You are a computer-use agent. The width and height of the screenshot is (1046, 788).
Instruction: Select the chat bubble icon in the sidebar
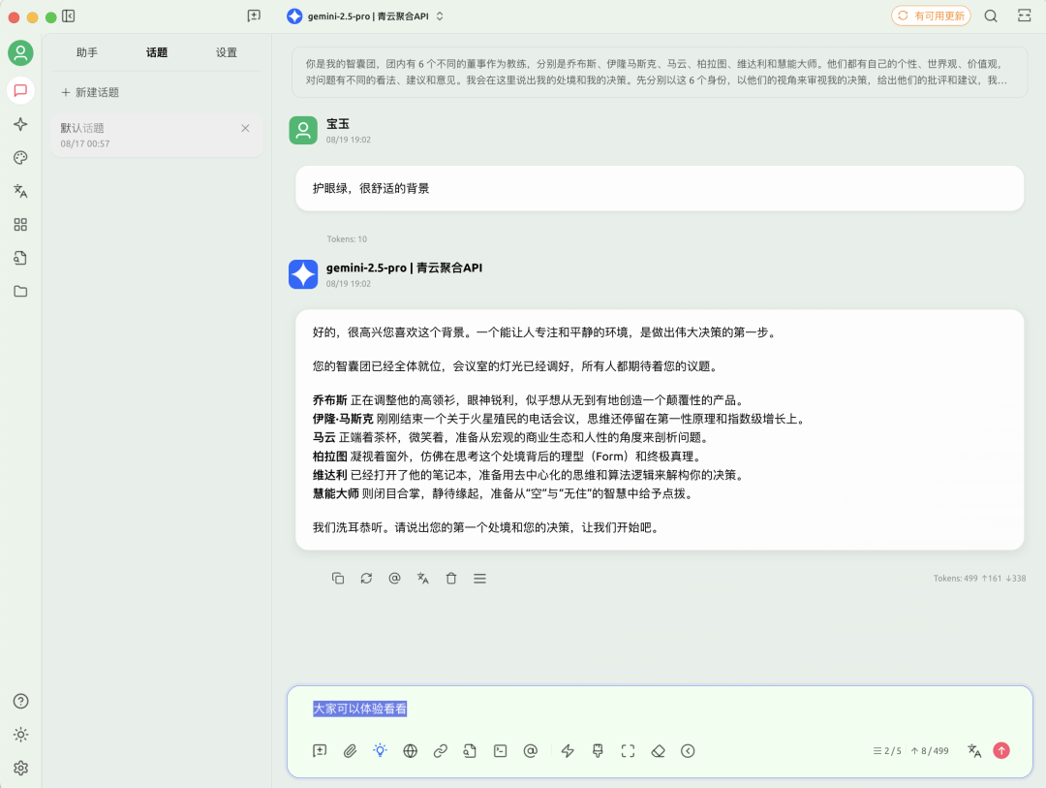(x=20, y=90)
